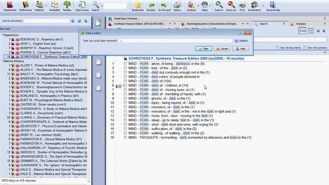Open the Search toolbar dropdown arrow
329x185 pixels.
102,6
